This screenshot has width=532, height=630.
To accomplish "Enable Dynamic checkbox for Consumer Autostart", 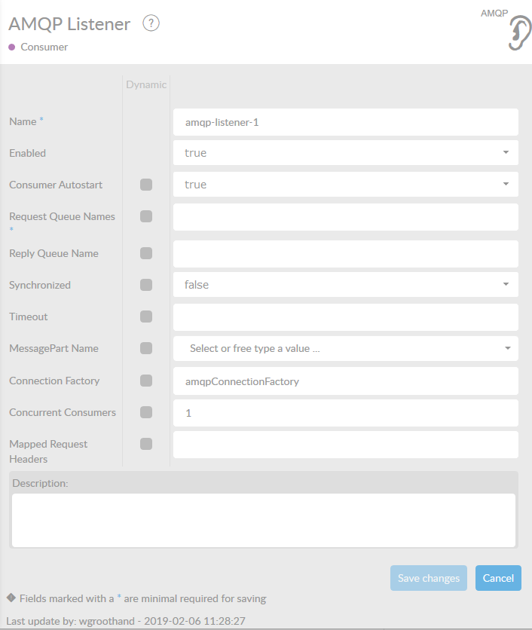I will pyautogui.click(x=146, y=185).
